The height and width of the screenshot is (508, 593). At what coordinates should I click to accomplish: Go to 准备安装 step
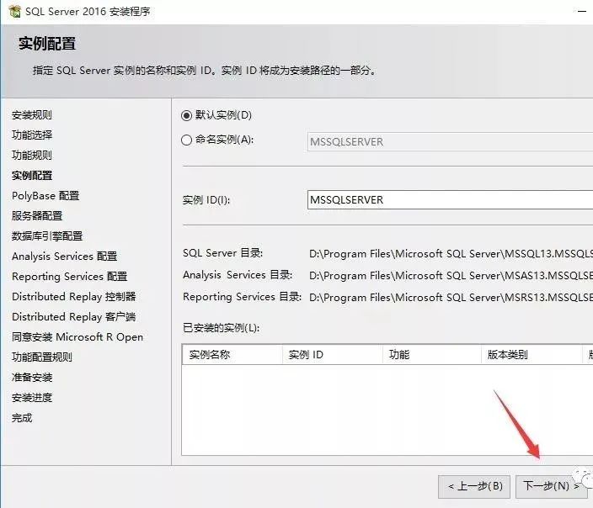pos(32,378)
